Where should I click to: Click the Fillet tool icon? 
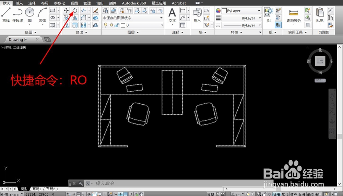pyautogui.click(x=83, y=18)
